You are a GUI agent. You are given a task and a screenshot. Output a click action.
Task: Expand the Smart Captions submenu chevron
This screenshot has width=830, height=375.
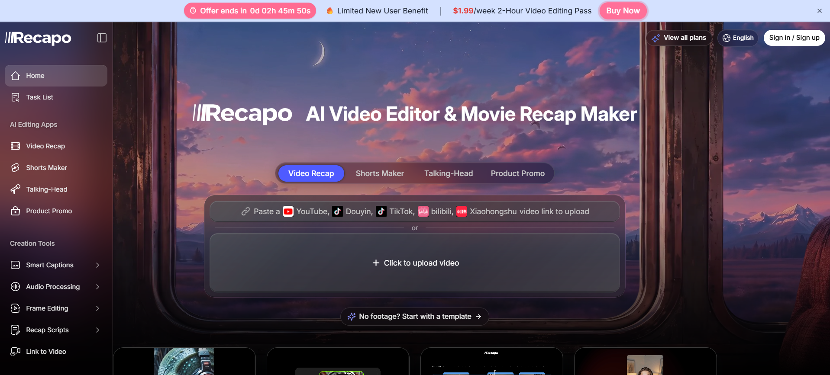click(98, 265)
